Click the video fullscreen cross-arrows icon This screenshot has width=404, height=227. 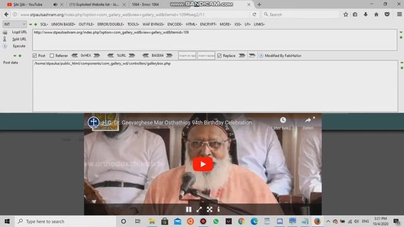click(x=210, y=209)
